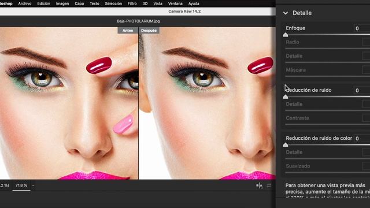This screenshot has width=370, height=208.
Task: Click the Reducción de ruido value field
Action: coord(362,90)
